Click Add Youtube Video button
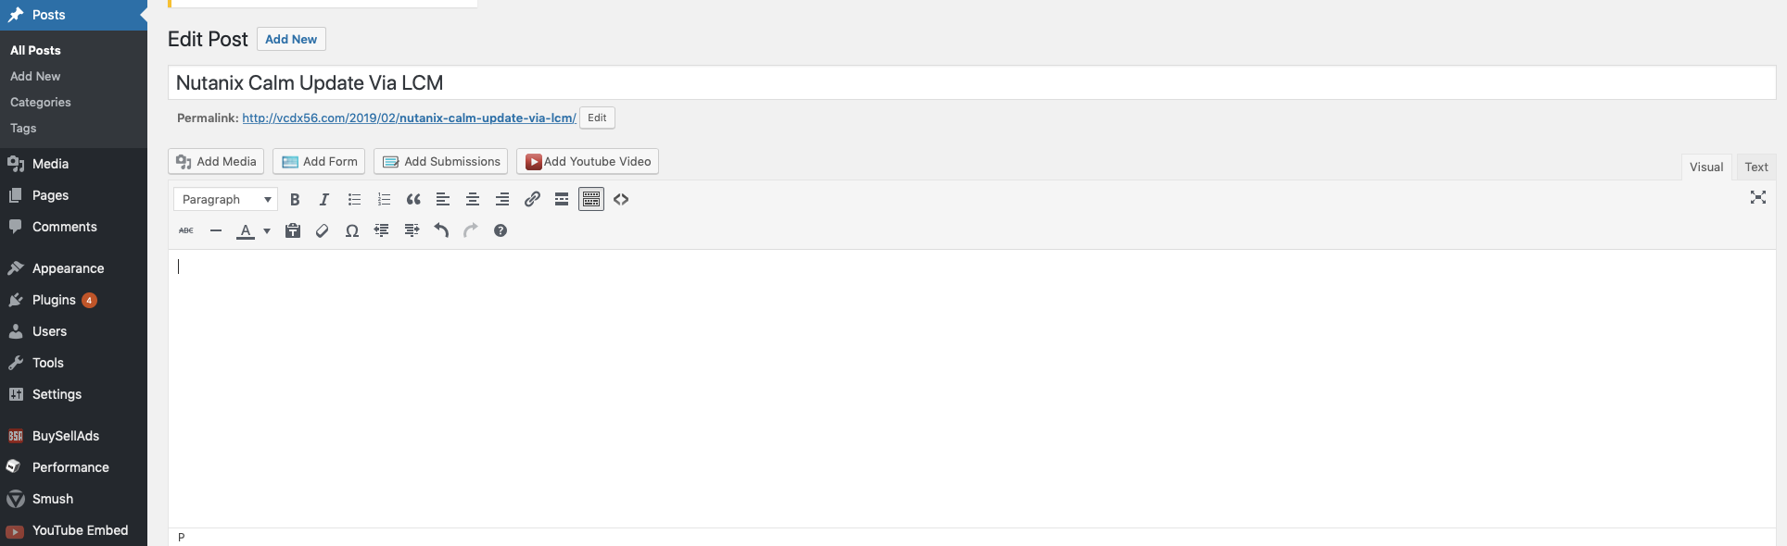Viewport: 1787px width, 546px height. tap(588, 161)
